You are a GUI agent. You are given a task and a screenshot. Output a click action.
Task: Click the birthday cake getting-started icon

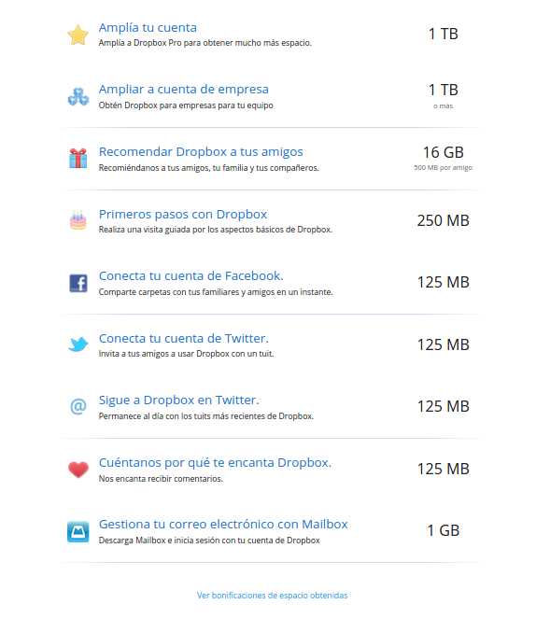point(78,220)
